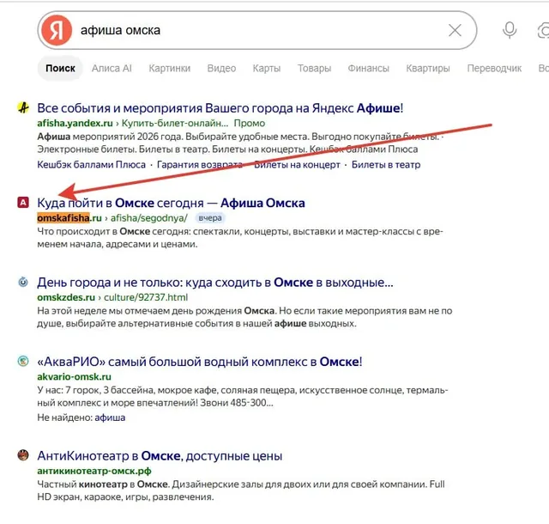Open the Кешбэк баллами Плюса sitelink
The height and width of the screenshot is (524, 549).
pyautogui.click(x=92, y=164)
